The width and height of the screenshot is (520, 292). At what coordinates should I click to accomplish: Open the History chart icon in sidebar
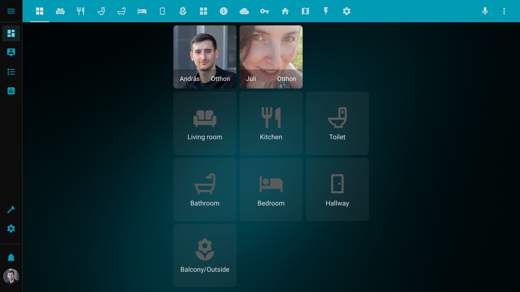point(11,91)
